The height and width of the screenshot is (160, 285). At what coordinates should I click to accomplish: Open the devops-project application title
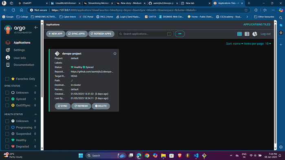[x=72, y=54]
